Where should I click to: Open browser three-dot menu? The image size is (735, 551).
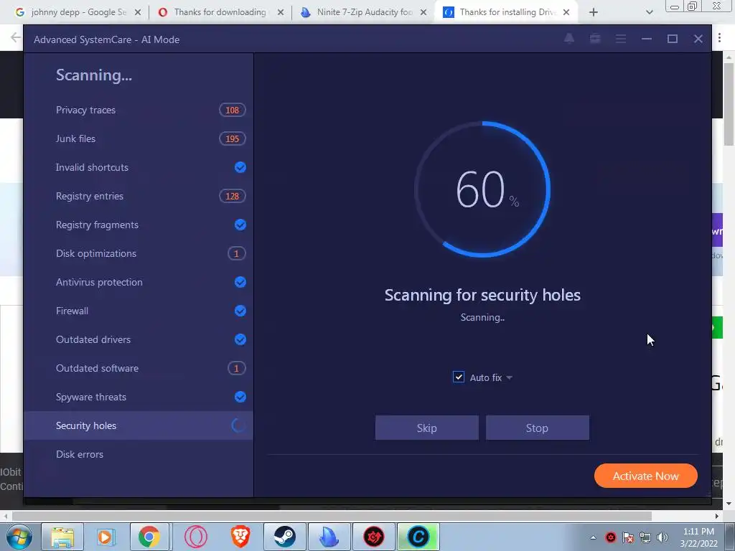719,38
